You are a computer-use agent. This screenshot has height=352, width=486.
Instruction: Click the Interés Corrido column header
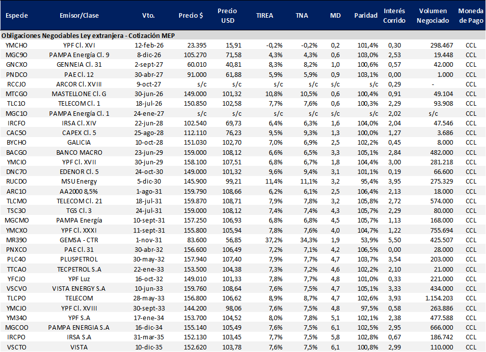(x=394, y=15)
